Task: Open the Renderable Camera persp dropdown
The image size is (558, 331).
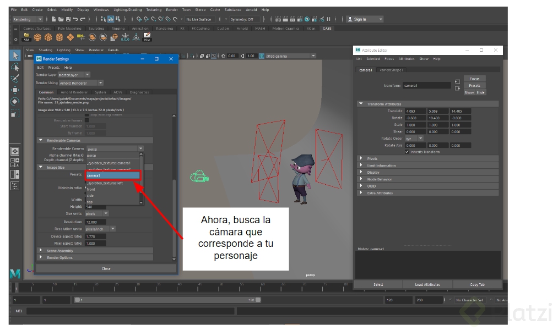Action: tap(115, 148)
